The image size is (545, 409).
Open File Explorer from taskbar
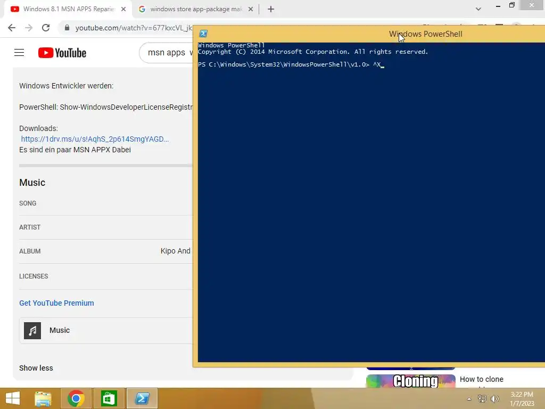tap(44, 398)
